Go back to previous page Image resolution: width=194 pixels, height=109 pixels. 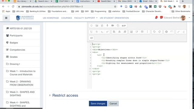(3, 7)
